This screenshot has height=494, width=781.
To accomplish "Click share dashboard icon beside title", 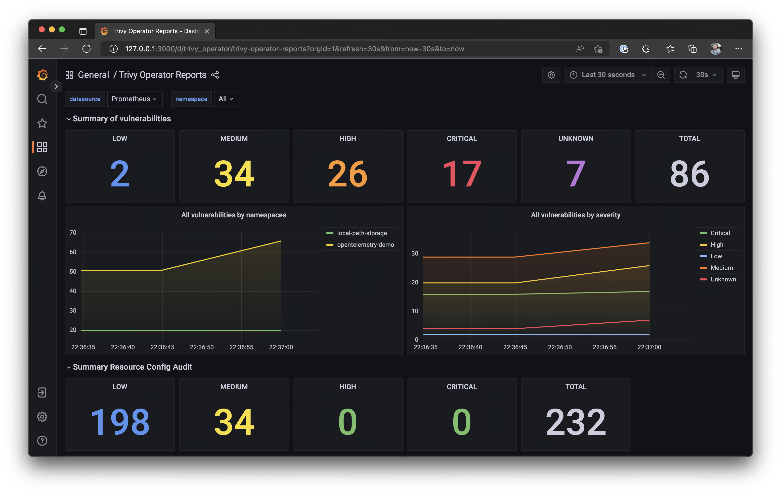I will [x=215, y=75].
